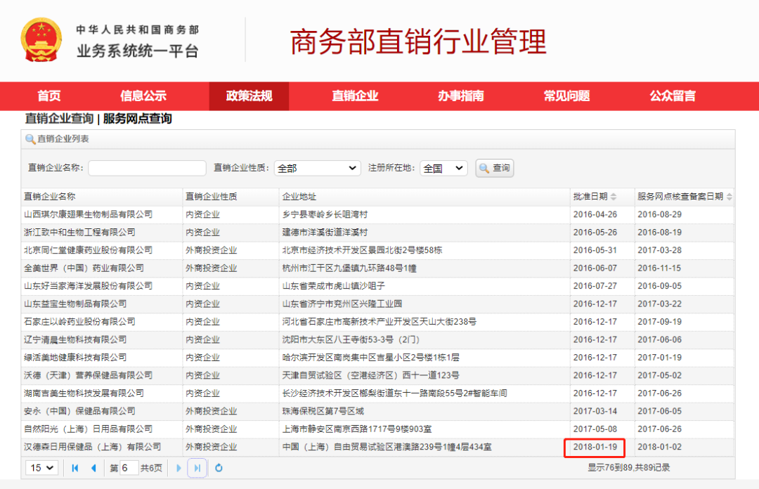Select 自然阳光（上海）日用品有限公司 row name
This screenshot has width=759, height=489.
(88, 429)
